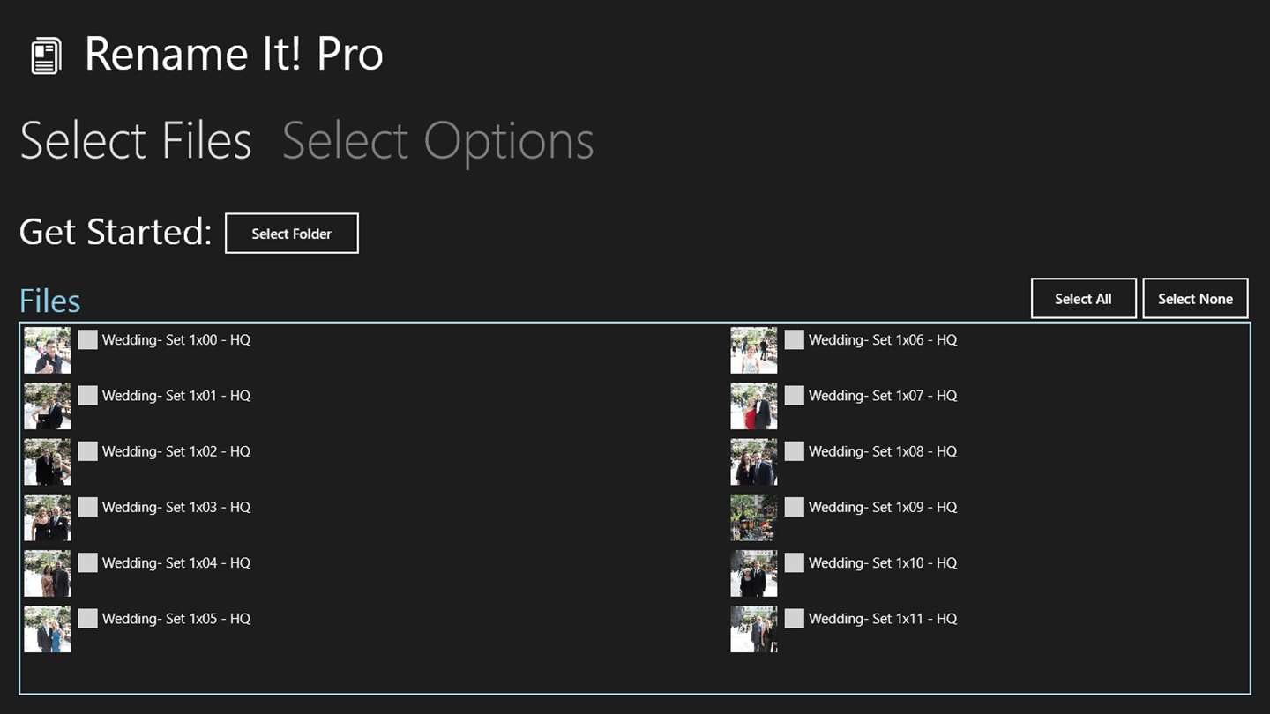
Task: Click the Wedding- Set 1x09 thumbnail
Action: click(754, 517)
